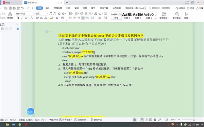Apply subscript formatting
This screenshot has width=204, height=127.
click(41, 18)
